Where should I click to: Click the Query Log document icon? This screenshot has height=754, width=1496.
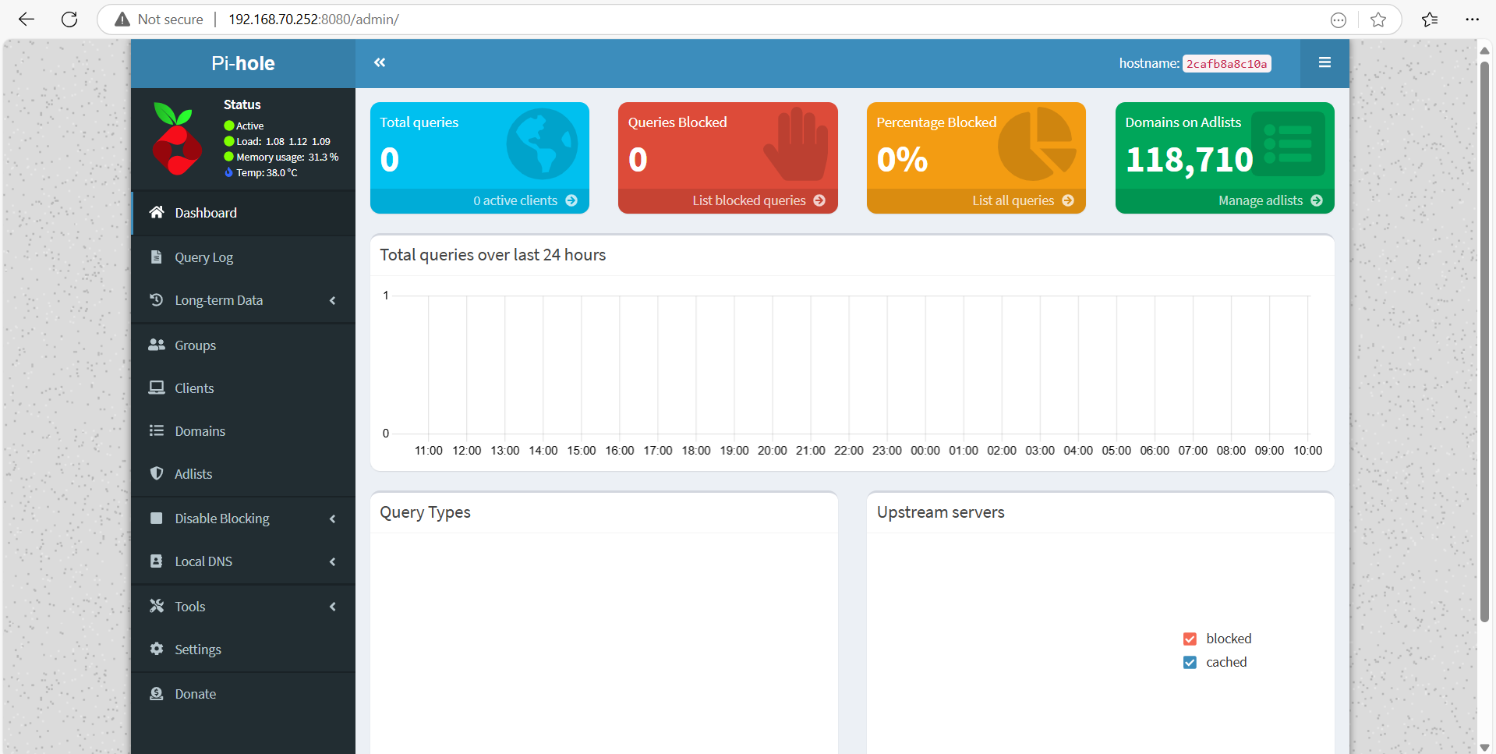point(157,257)
